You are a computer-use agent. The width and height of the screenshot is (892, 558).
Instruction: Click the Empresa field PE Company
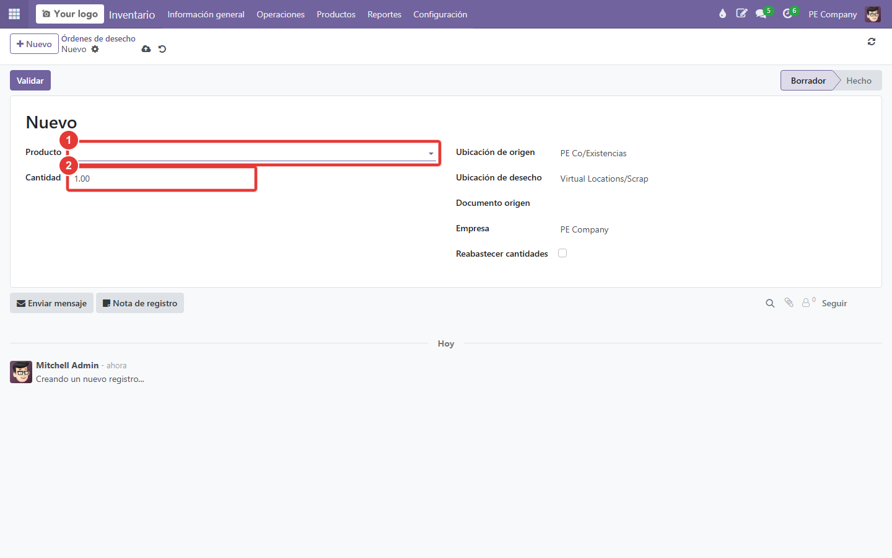coord(584,229)
